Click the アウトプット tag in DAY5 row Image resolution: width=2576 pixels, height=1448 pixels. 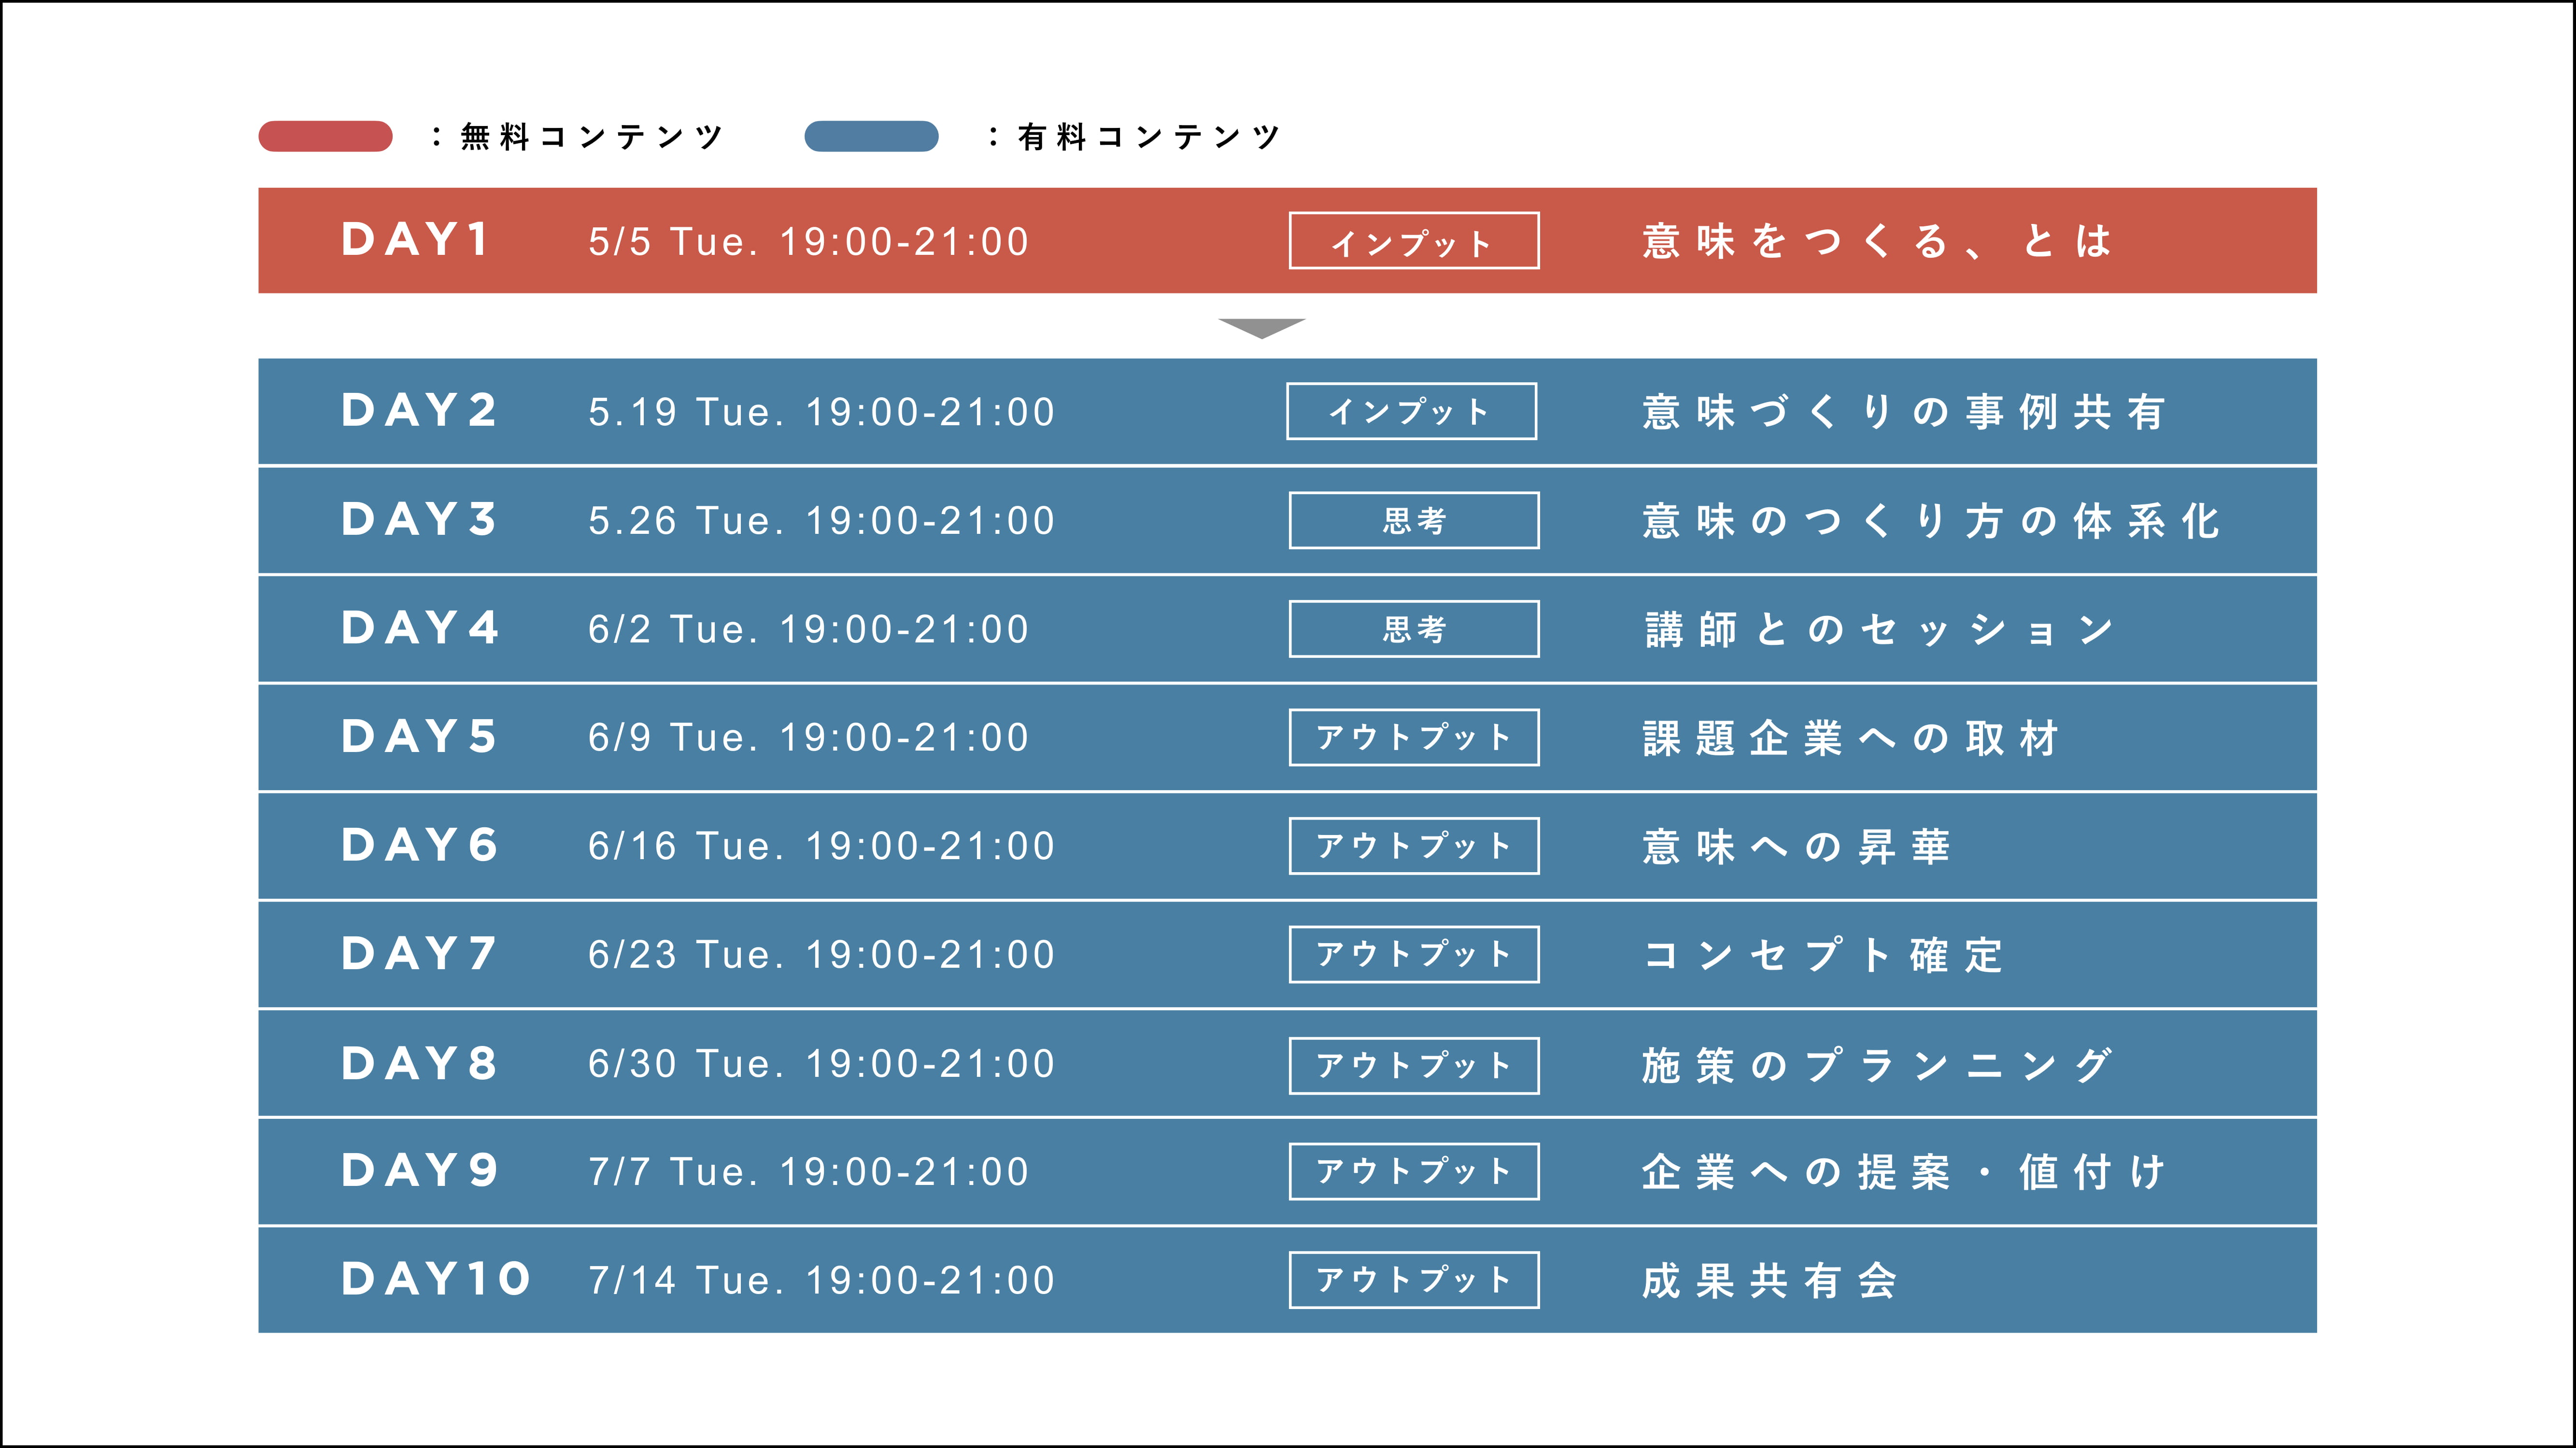[1413, 738]
